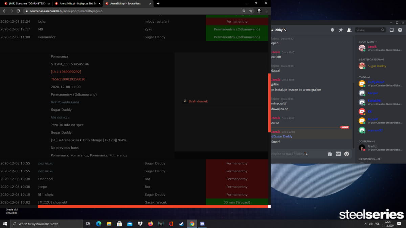Launch Microsoft Edge from taskbar

(x=99, y=224)
